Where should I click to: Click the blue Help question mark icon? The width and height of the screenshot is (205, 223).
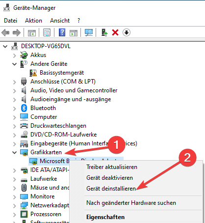pyautogui.click(x=62, y=32)
